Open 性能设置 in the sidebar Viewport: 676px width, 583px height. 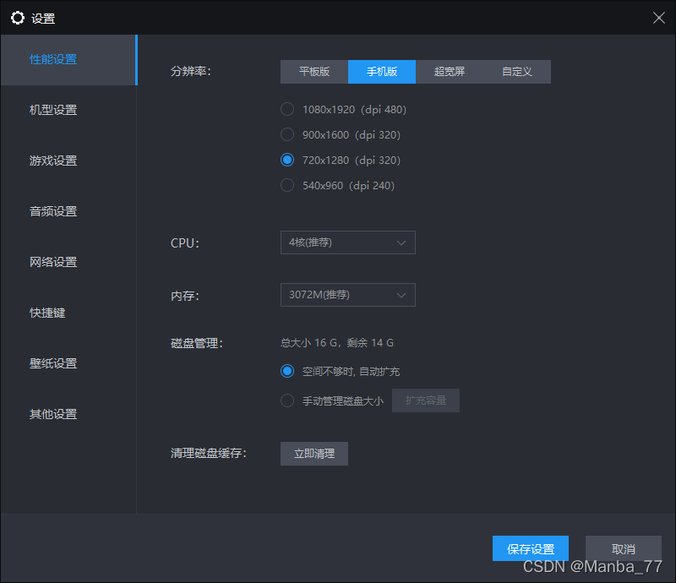click(x=68, y=59)
